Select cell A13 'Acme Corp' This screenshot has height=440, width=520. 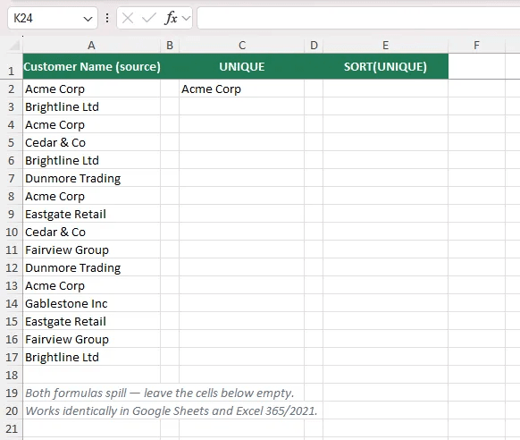click(92, 285)
